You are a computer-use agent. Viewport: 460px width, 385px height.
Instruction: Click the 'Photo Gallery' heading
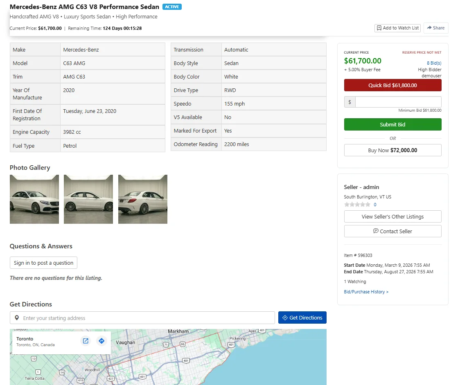[30, 167]
